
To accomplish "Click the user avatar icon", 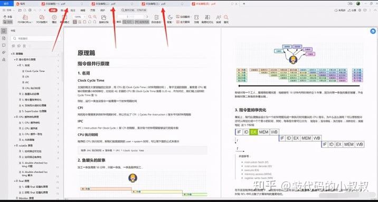I will point(358,4).
